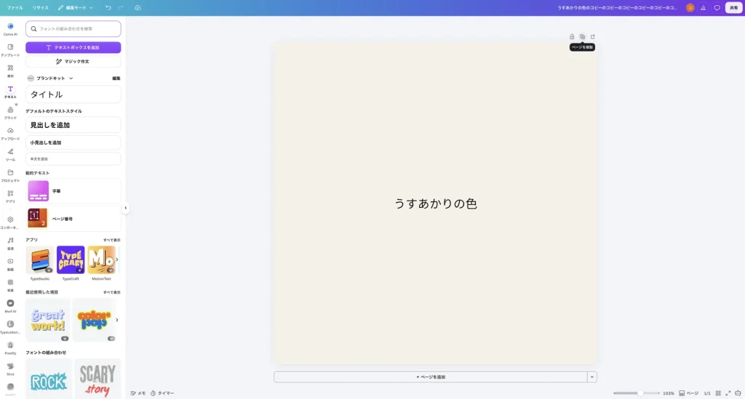Click the cloud save status icon
Image resolution: width=745 pixels, height=399 pixels.
click(138, 7)
